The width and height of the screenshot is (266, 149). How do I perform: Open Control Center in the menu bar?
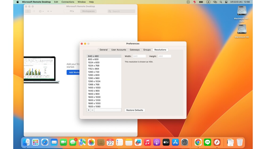click(226, 2)
